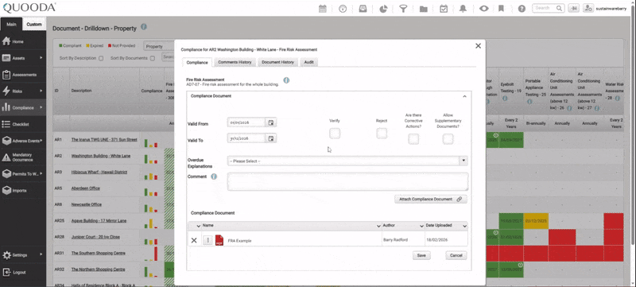This screenshot has width=636, height=287.
Task: Enable Sort By Description checkbox
Action: click(101, 58)
